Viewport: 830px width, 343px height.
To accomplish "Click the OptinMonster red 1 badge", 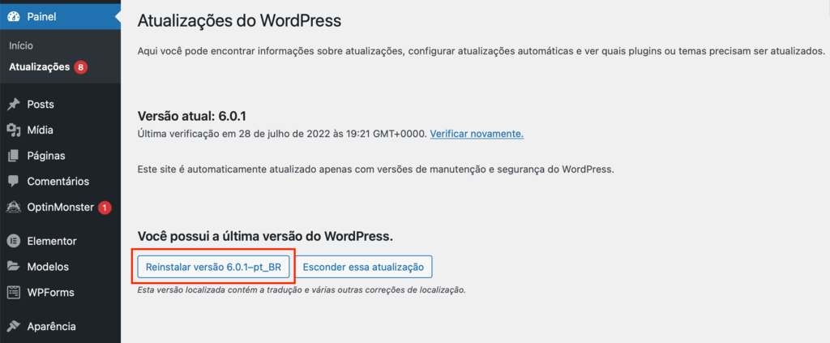I will point(105,208).
